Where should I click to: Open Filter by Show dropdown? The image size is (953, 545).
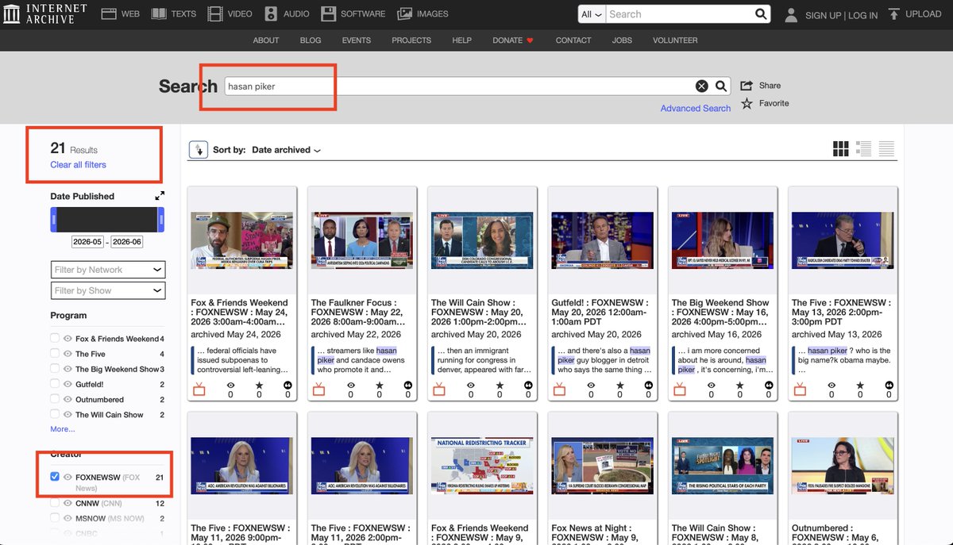pyautogui.click(x=108, y=290)
